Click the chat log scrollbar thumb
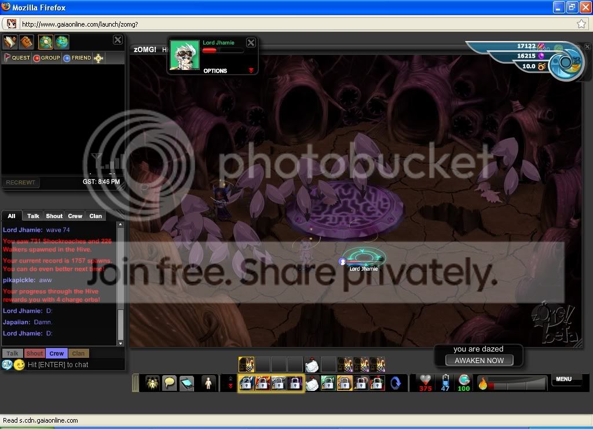593x429 pixels. (x=120, y=325)
